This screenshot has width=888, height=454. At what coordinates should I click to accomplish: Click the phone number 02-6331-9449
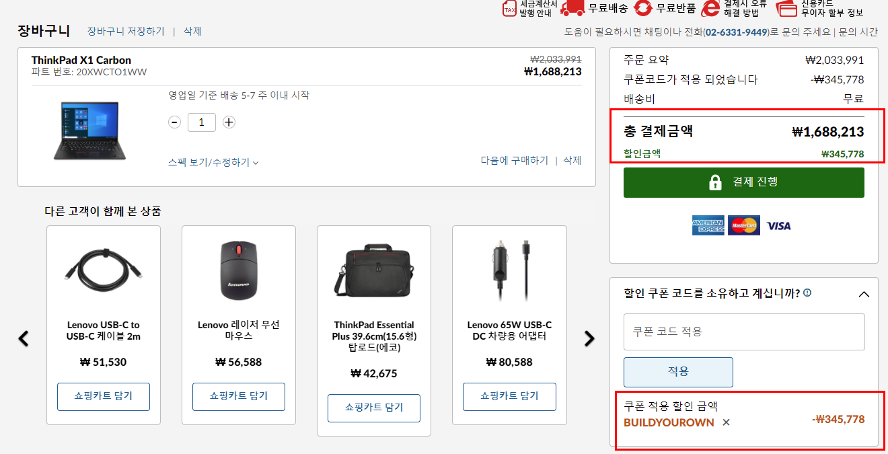[x=736, y=32]
